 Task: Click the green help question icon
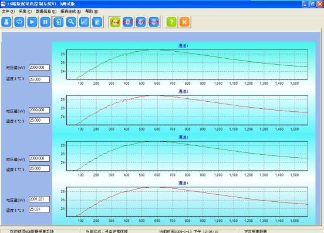171,22
